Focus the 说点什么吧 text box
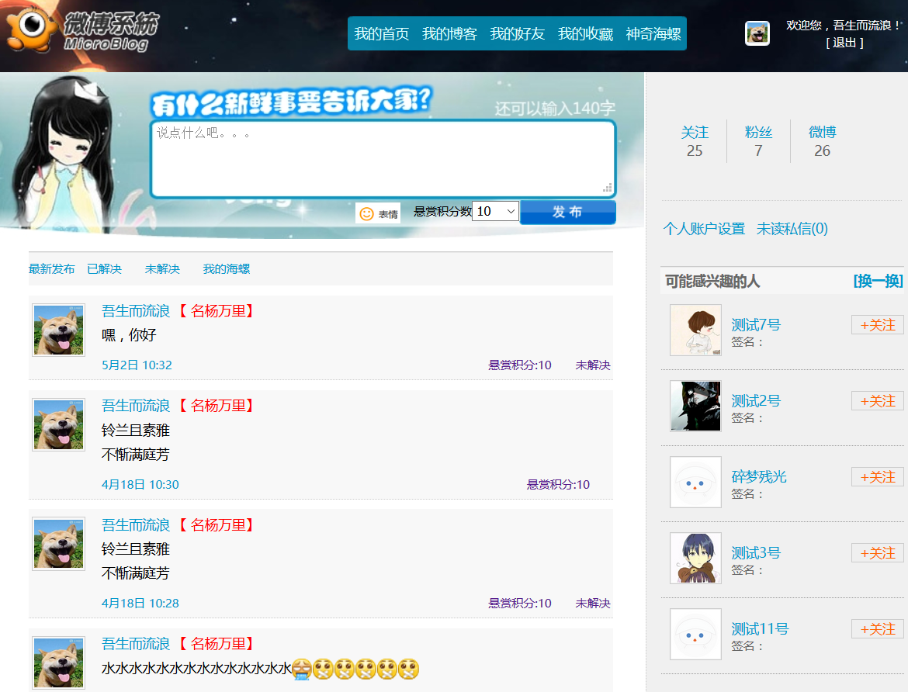Viewport: 908px width, 692px height. (x=383, y=159)
